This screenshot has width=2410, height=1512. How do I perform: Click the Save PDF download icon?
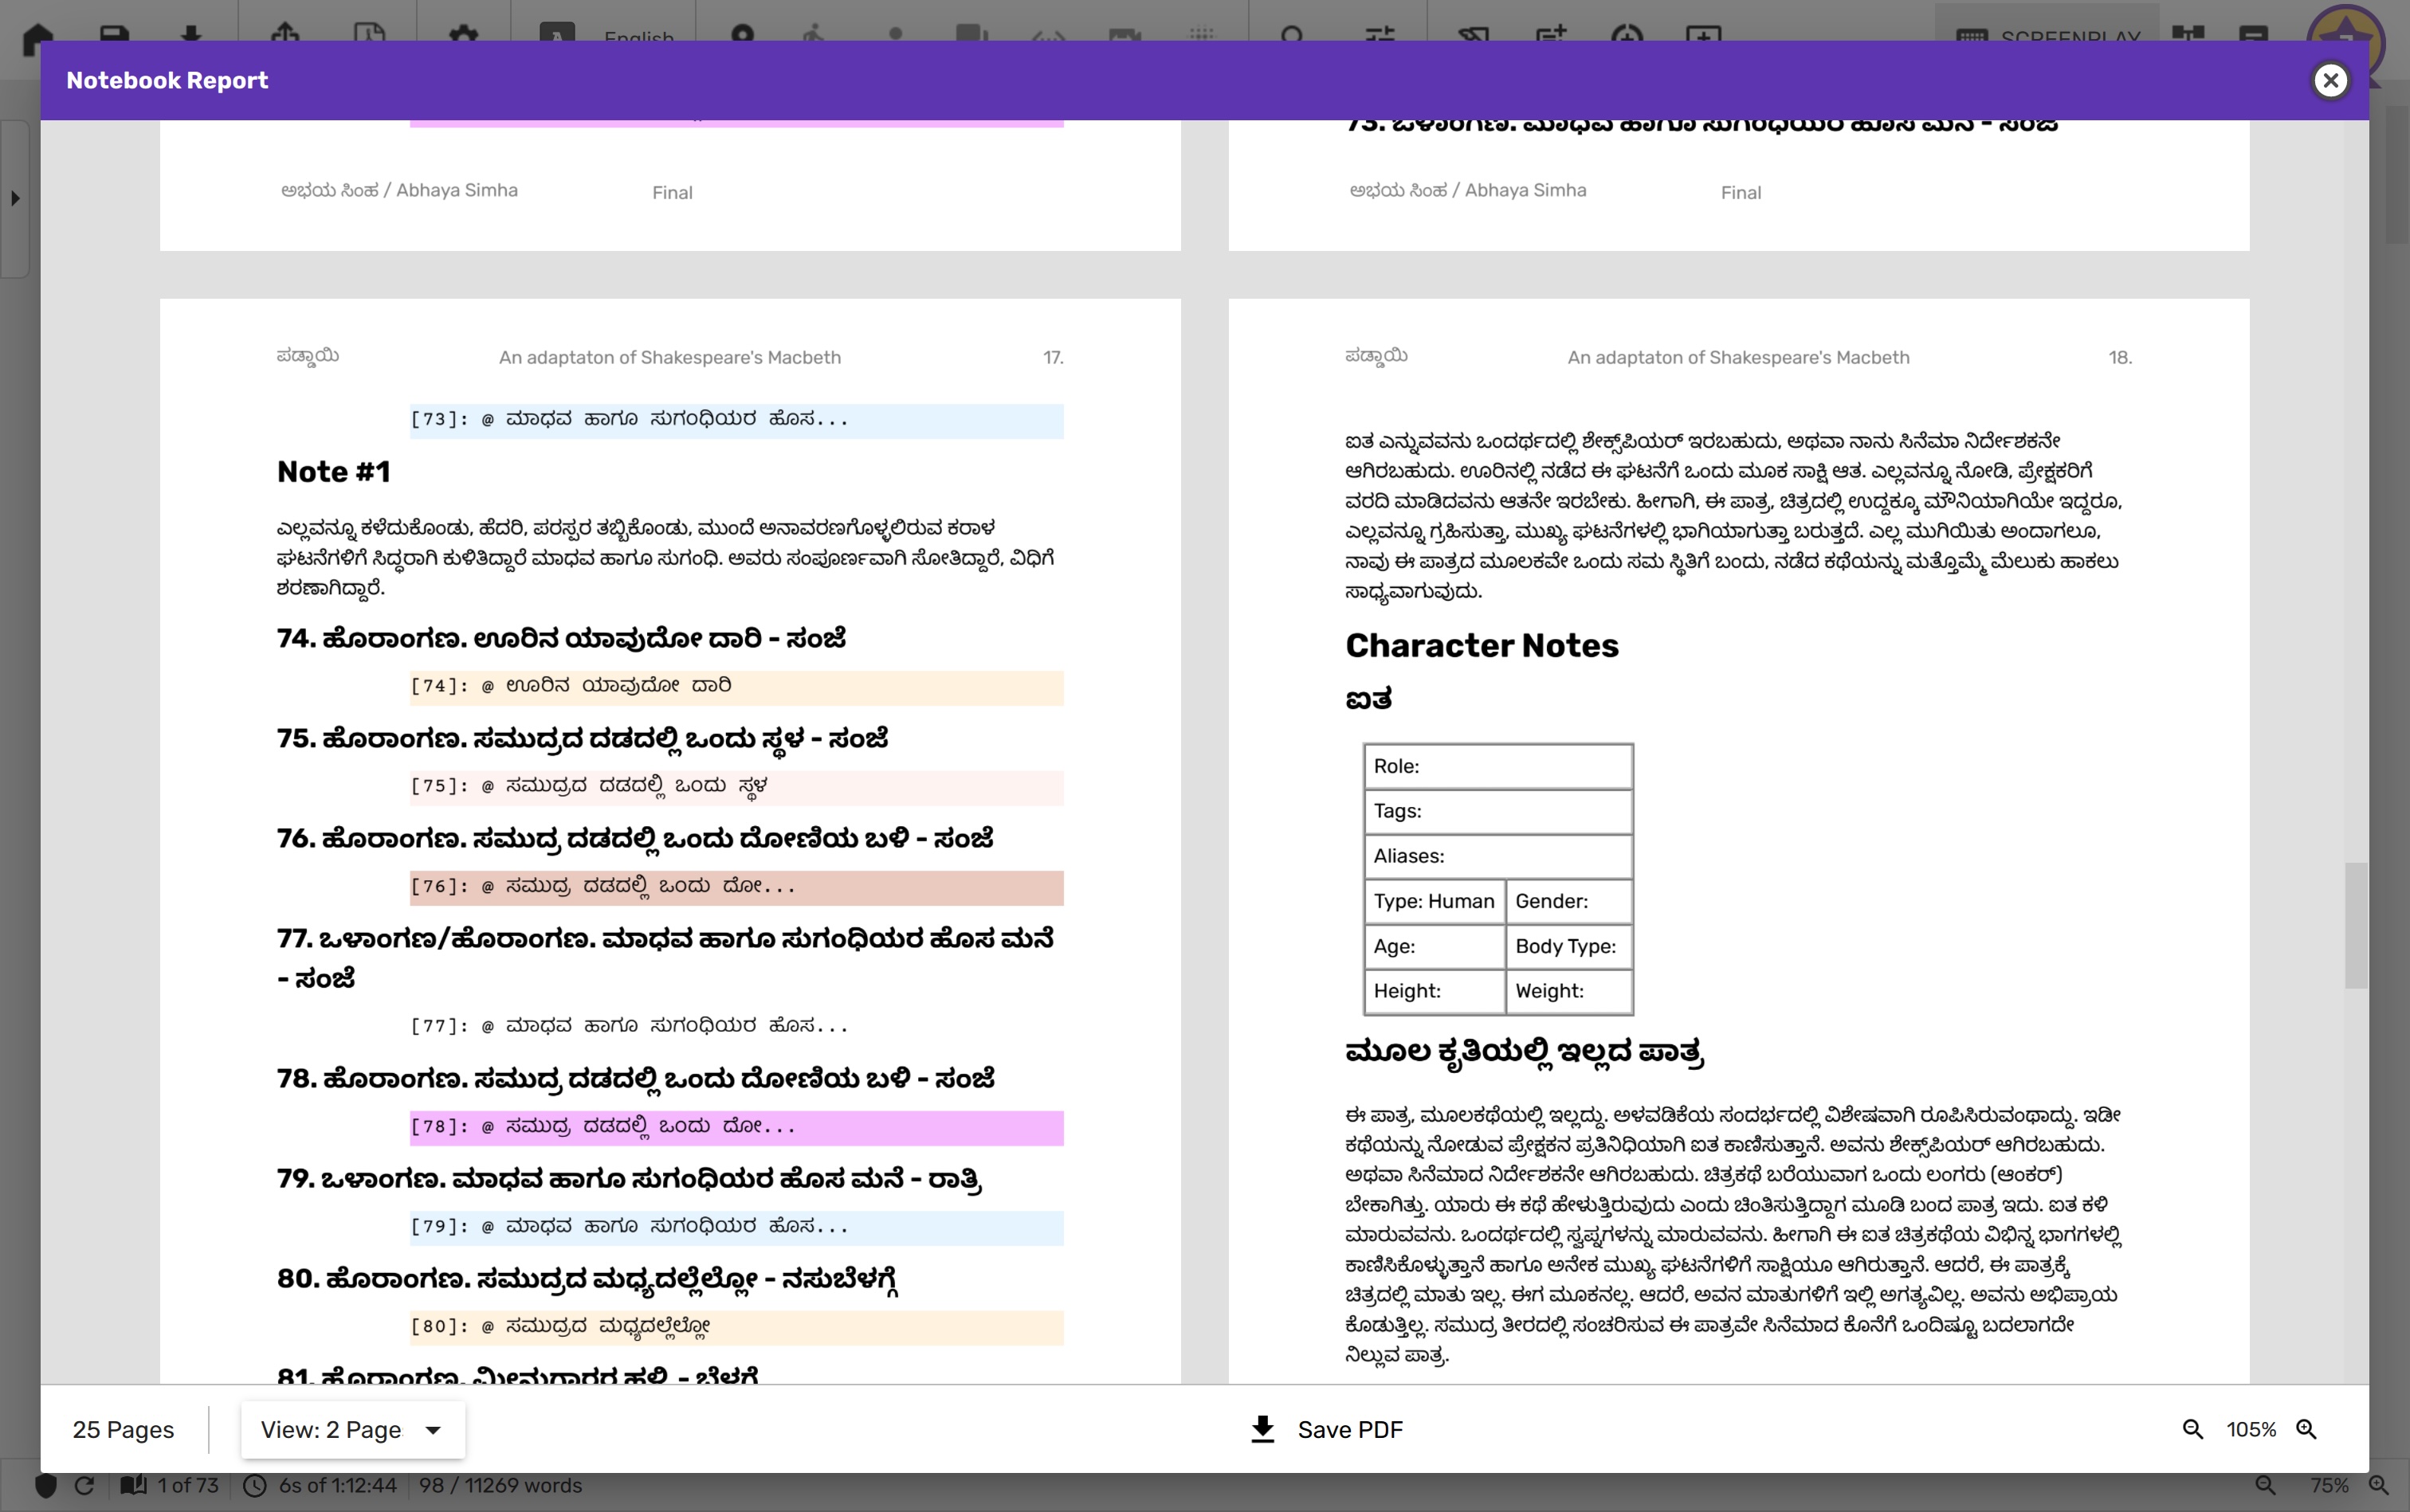click(x=1262, y=1429)
